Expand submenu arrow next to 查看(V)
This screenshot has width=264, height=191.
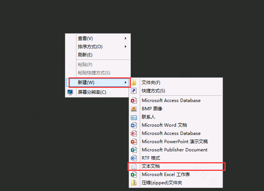coord(125,38)
